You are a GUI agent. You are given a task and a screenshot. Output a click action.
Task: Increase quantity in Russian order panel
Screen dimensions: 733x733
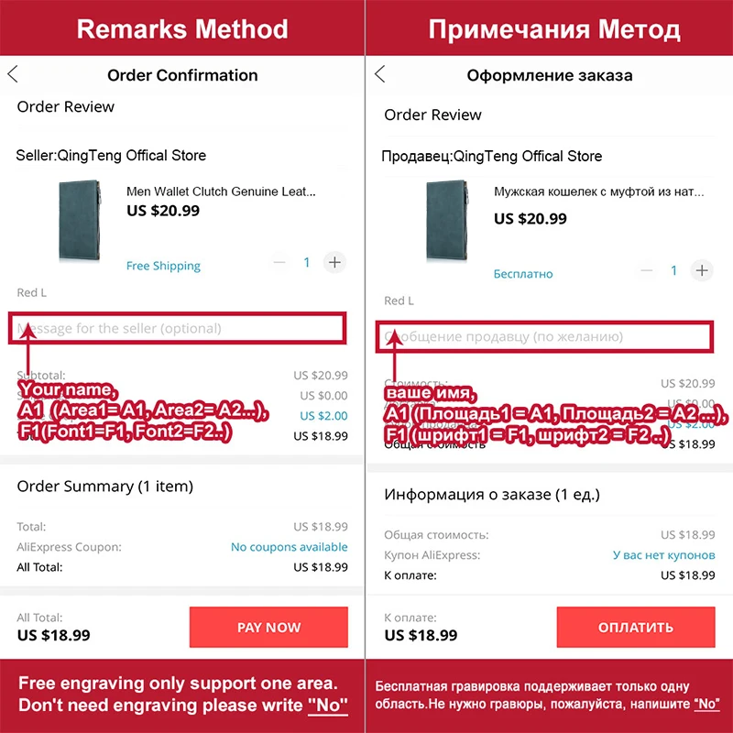point(702,270)
